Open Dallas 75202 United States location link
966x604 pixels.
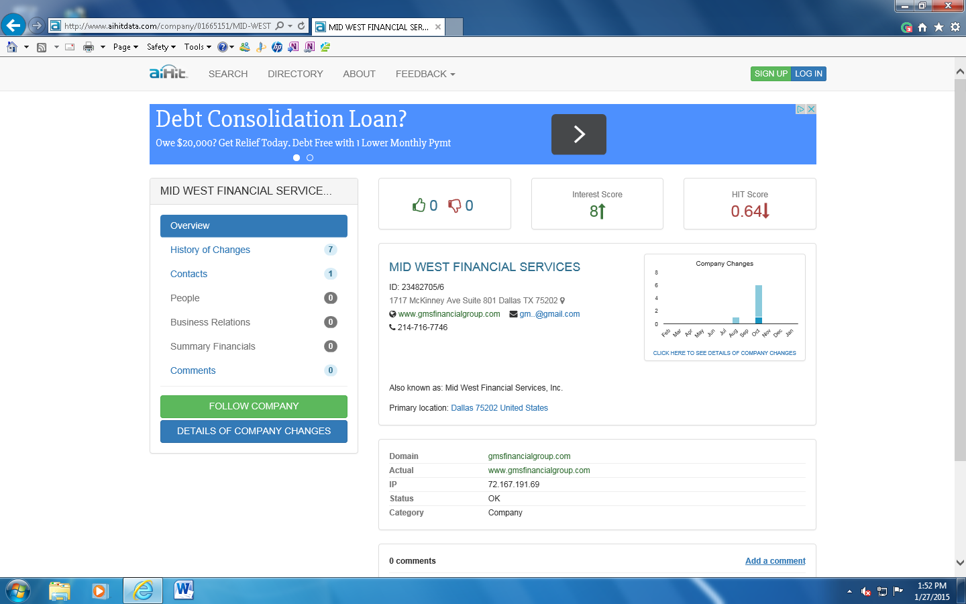click(499, 408)
